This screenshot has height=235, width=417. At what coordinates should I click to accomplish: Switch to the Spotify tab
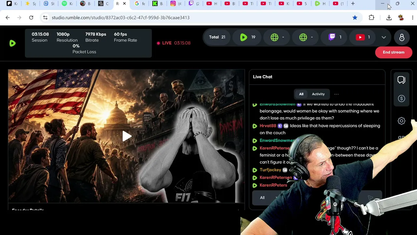pyautogui.click(x=67, y=4)
